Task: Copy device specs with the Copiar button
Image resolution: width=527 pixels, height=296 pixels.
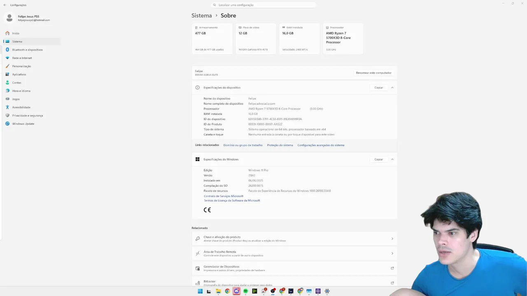Action: [x=379, y=88]
